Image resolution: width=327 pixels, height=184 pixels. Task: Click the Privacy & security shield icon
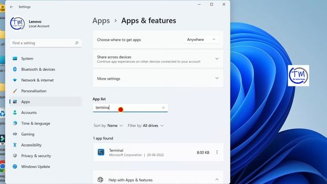click(x=15, y=156)
